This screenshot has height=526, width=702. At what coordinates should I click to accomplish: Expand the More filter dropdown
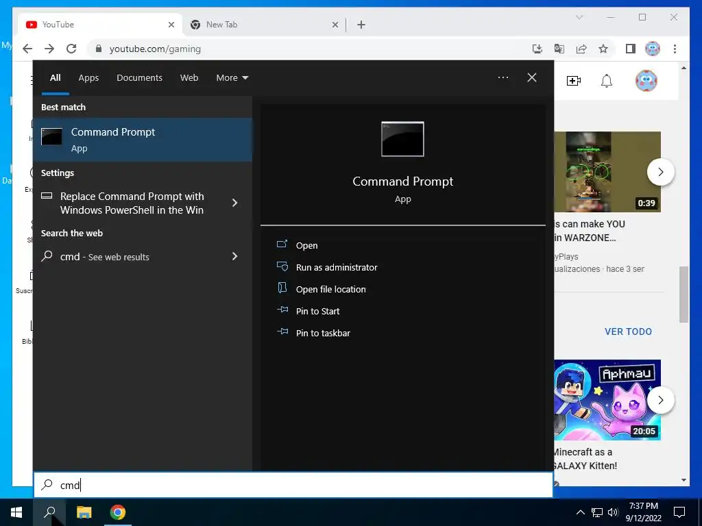(232, 78)
